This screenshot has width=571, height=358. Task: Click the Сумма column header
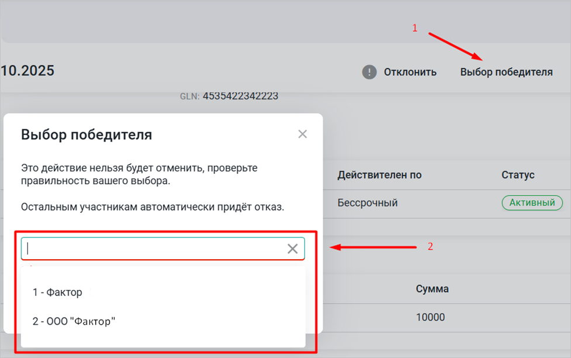pos(432,289)
